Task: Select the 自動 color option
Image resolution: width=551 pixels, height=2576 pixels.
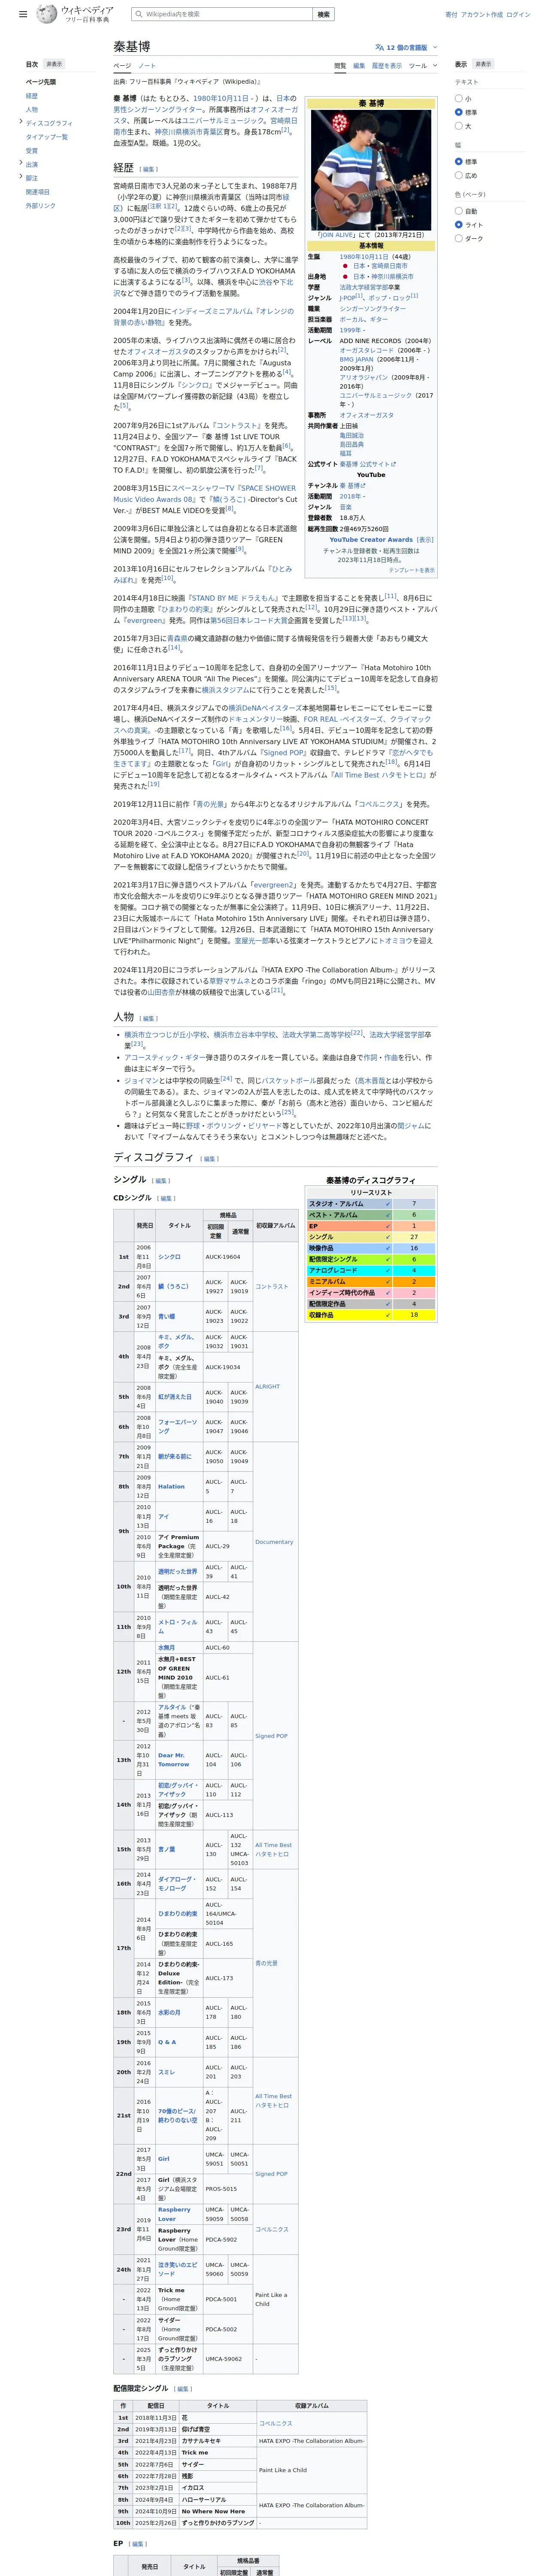Action: point(459,211)
